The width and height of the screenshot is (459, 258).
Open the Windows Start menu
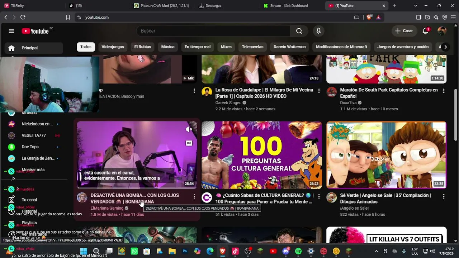pos(84,251)
